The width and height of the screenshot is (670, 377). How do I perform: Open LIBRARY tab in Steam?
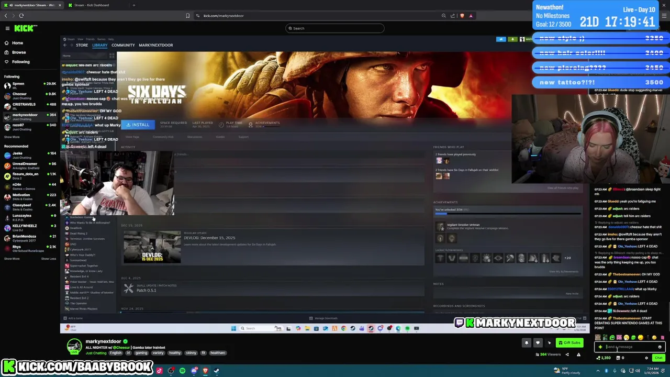[x=99, y=45]
